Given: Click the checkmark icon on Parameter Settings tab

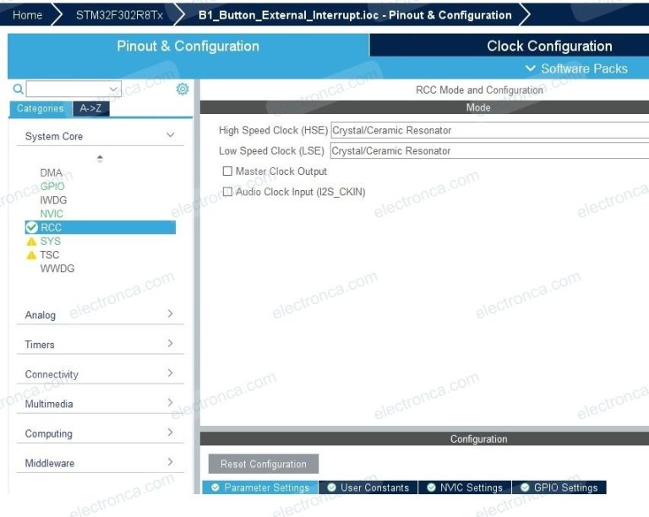Looking at the screenshot, I should point(215,487).
